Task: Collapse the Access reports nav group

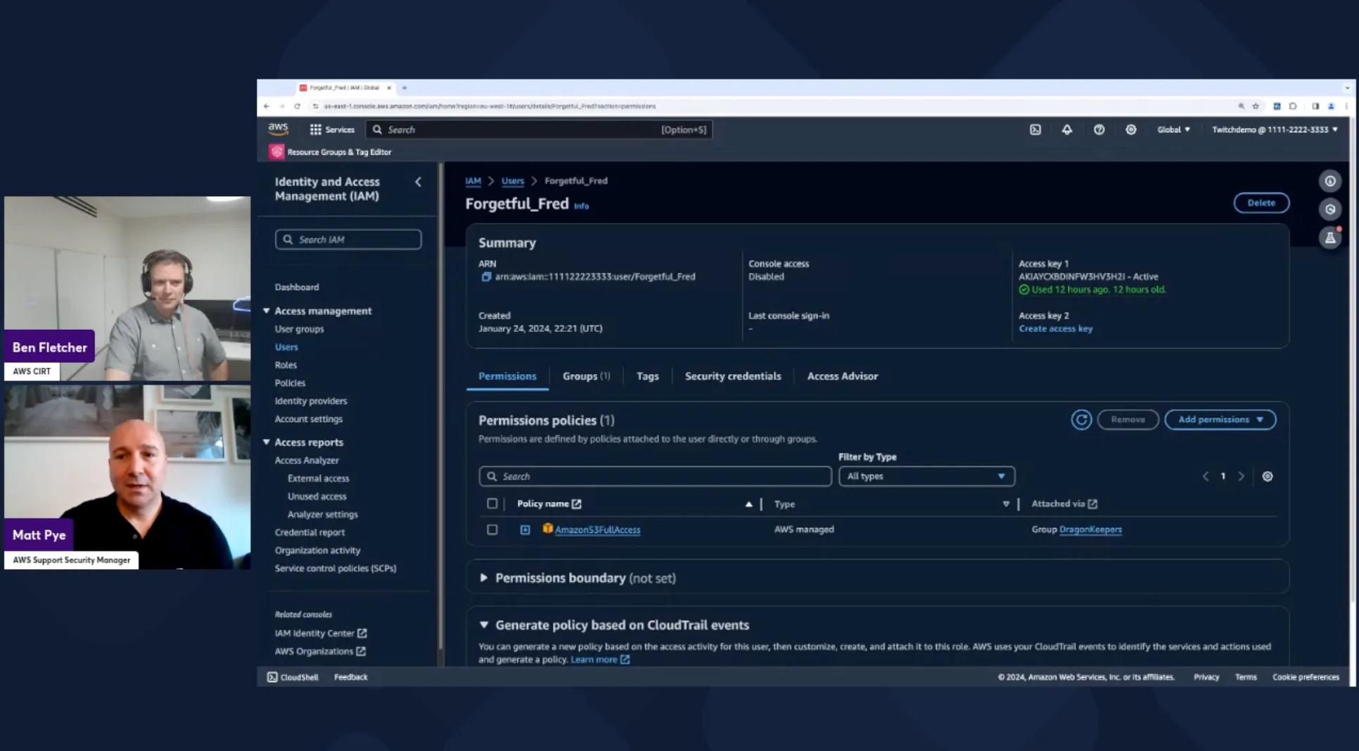Action: pos(267,442)
